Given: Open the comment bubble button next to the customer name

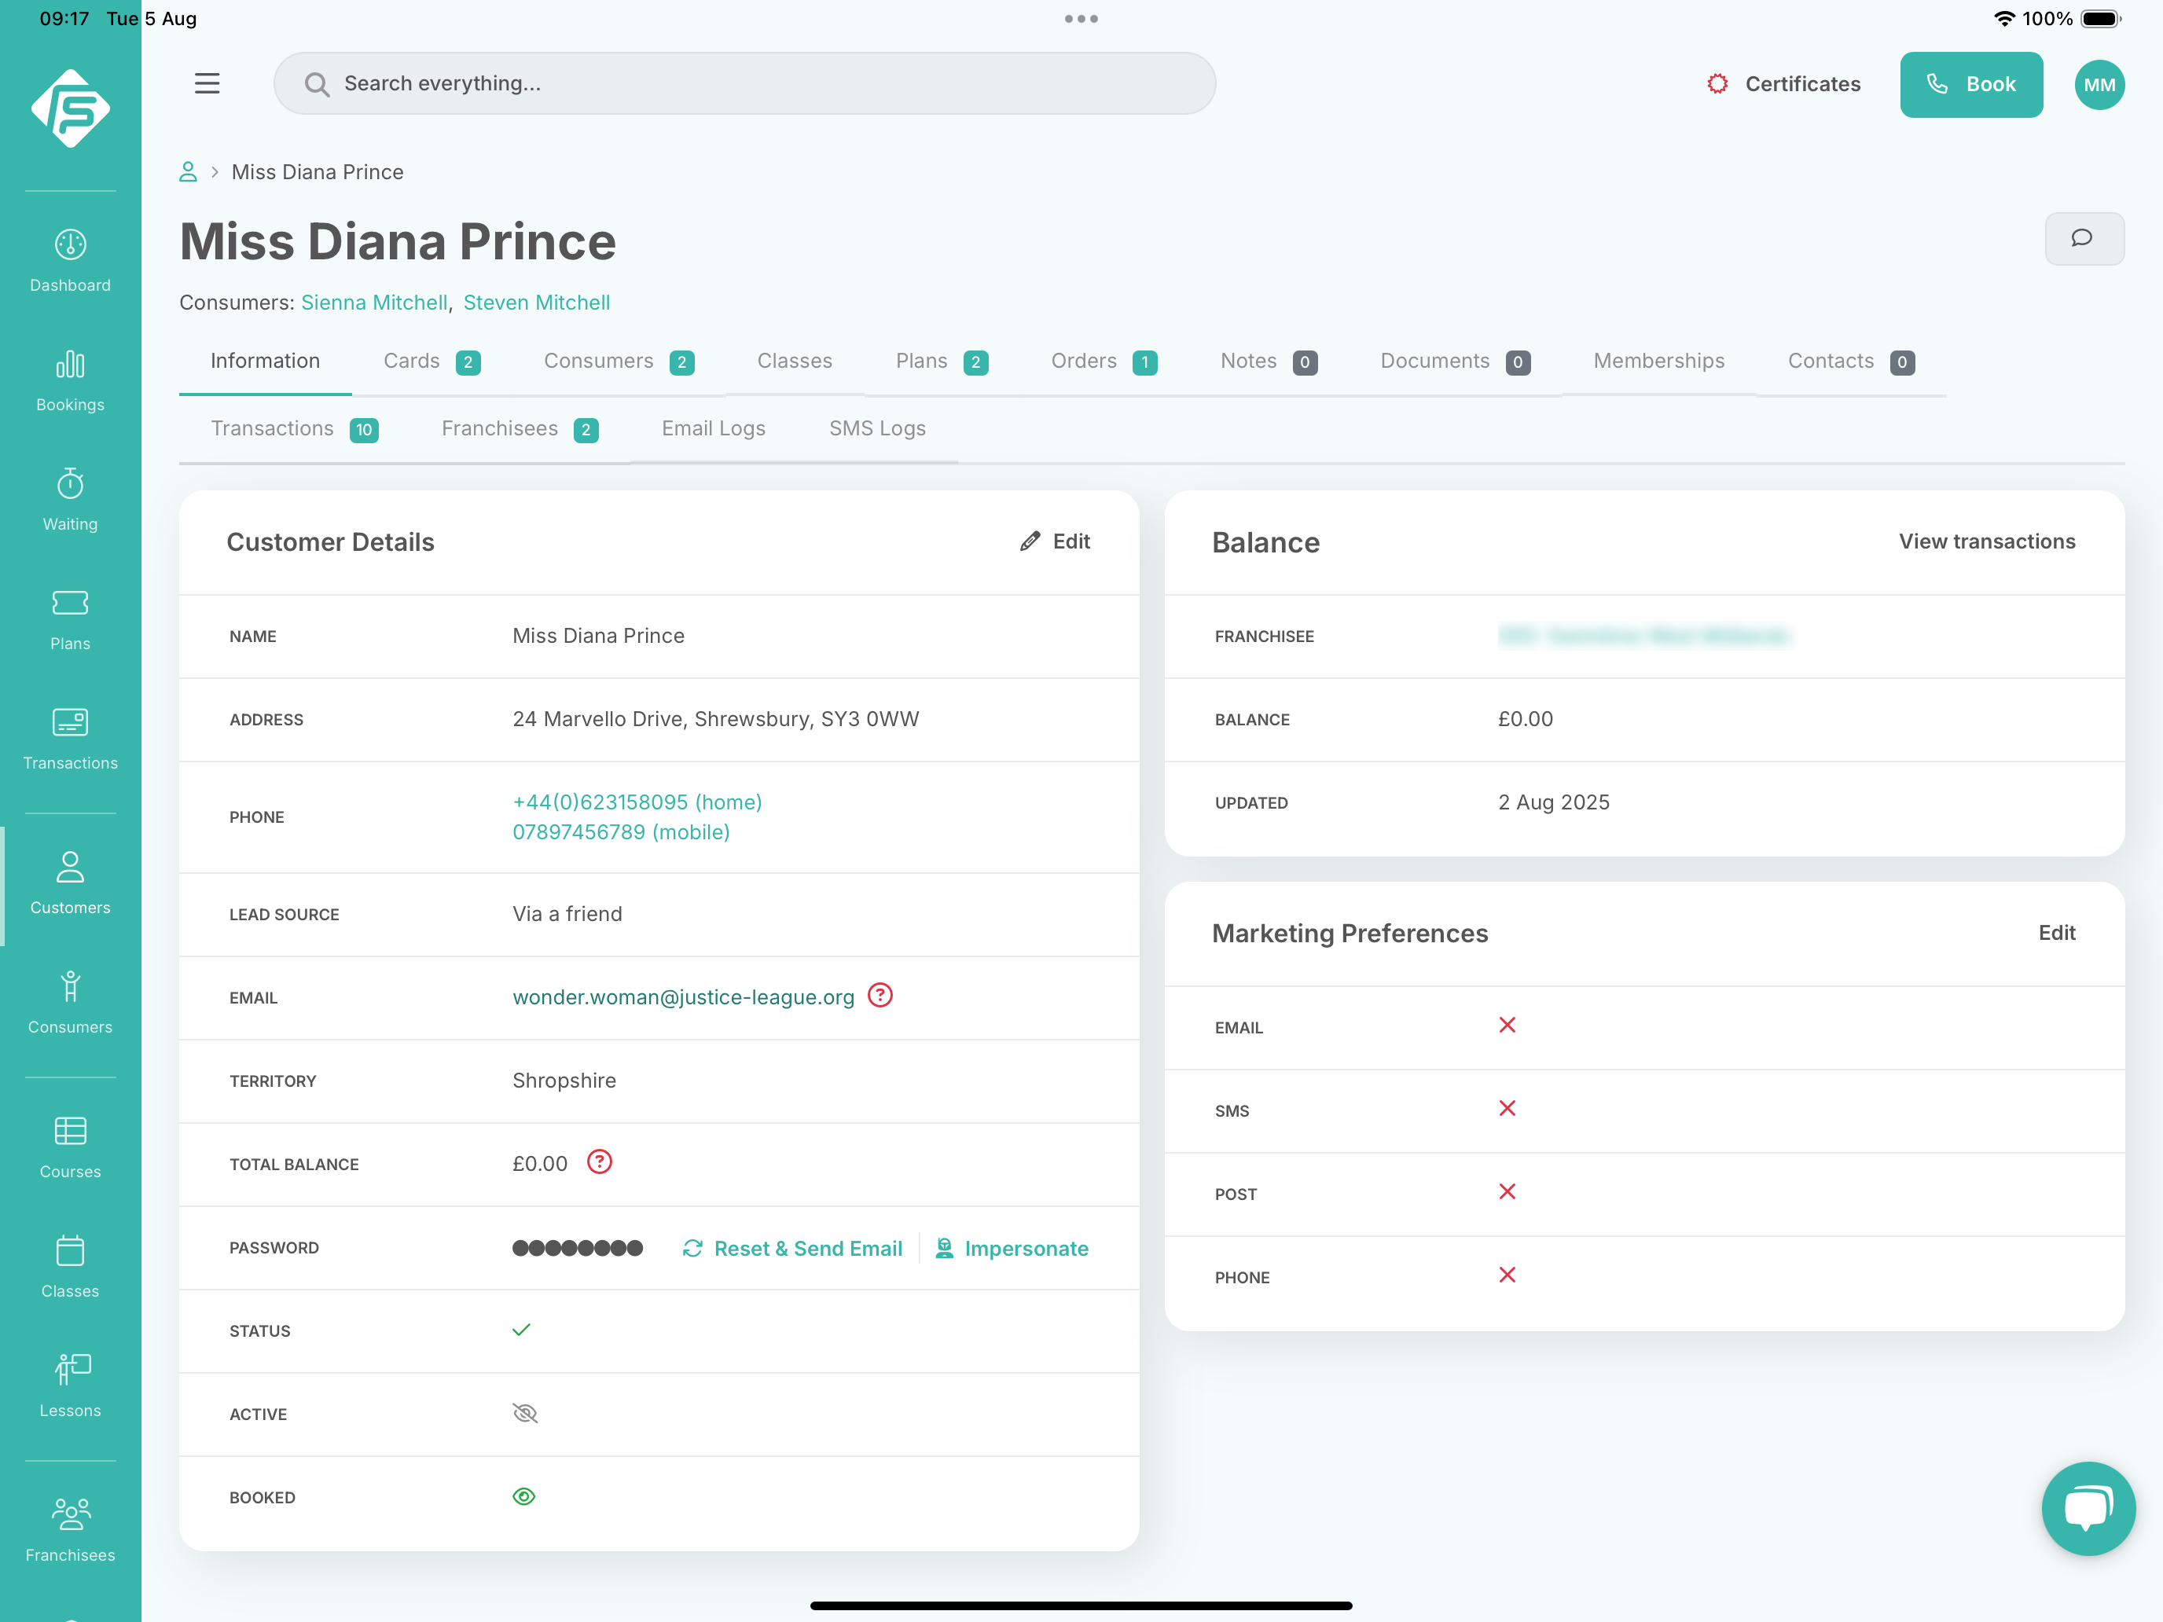Looking at the screenshot, I should click(2084, 239).
